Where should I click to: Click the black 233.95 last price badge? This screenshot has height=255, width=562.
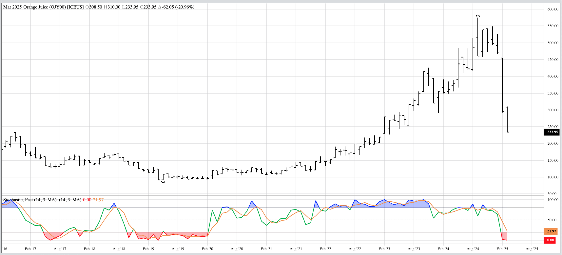tap(552, 132)
